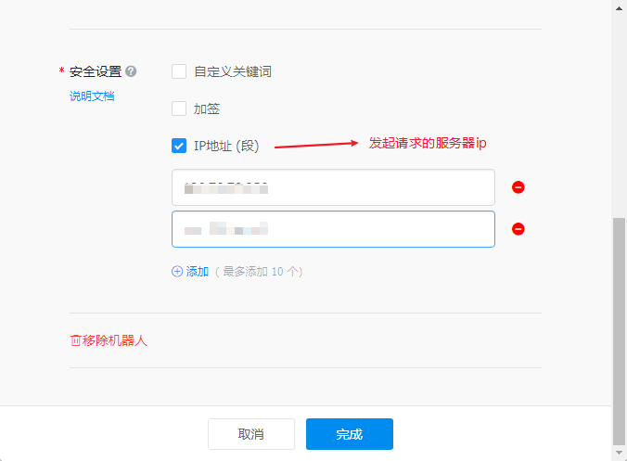Click the scrollbar down arrow
627x461 pixels.
pyautogui.click(x=619, y=453)
